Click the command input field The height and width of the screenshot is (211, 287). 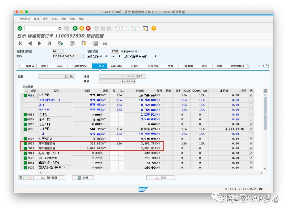(41, 28)
